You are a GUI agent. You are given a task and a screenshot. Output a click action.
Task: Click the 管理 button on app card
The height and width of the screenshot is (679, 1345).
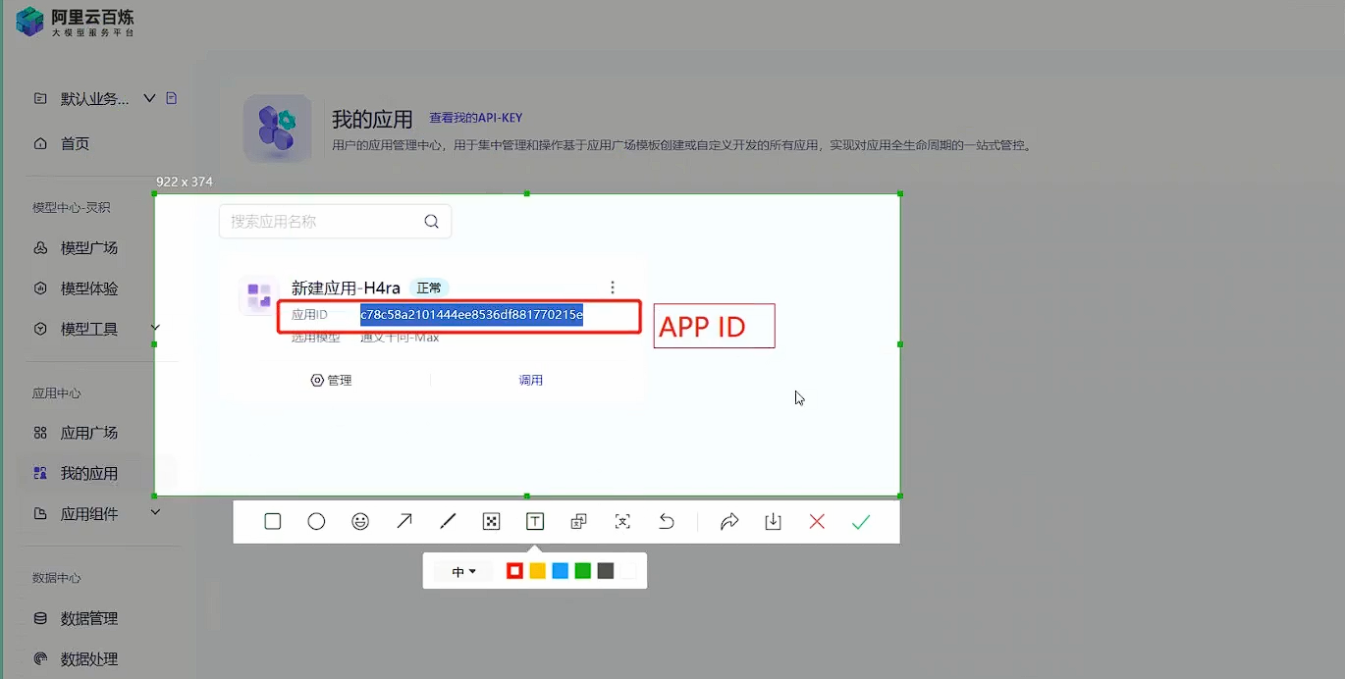pyautogui.click(x=331, y=381)
